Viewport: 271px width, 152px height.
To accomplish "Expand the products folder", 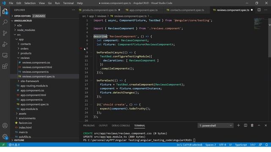I will [44, 53].
